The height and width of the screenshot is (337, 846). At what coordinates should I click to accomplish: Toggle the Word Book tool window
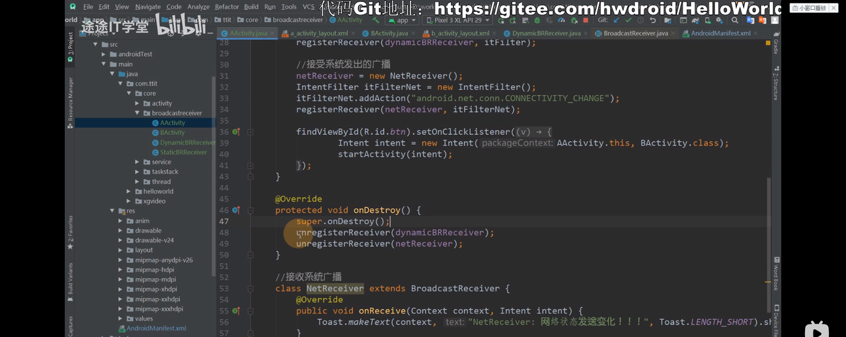(x=776, y=274)
